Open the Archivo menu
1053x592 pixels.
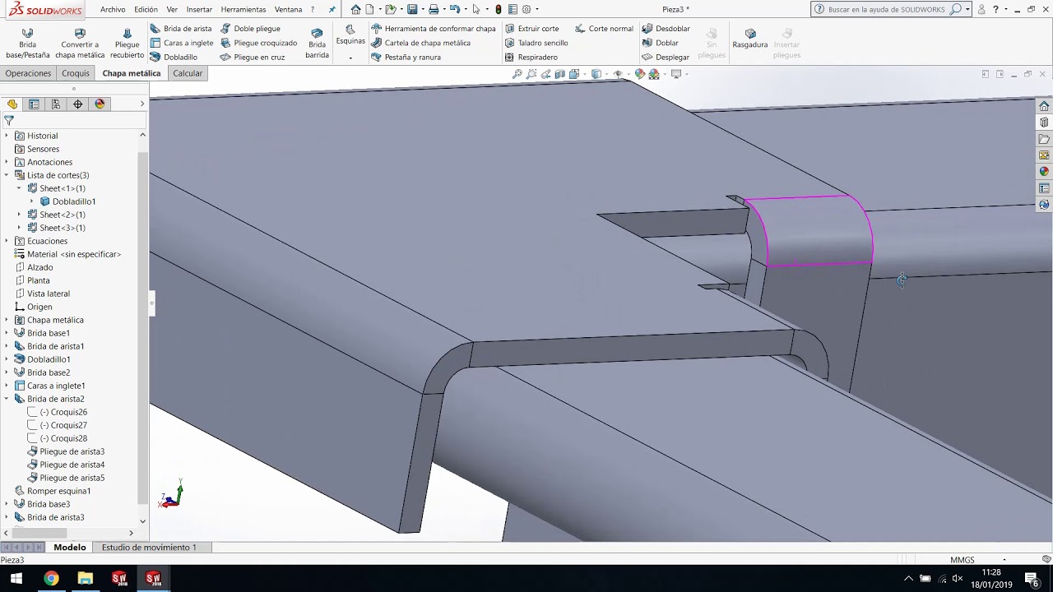click(x=113, y=10)
